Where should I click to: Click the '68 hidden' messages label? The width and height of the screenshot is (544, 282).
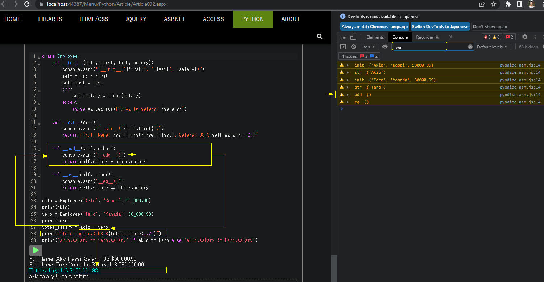point(528,47)
